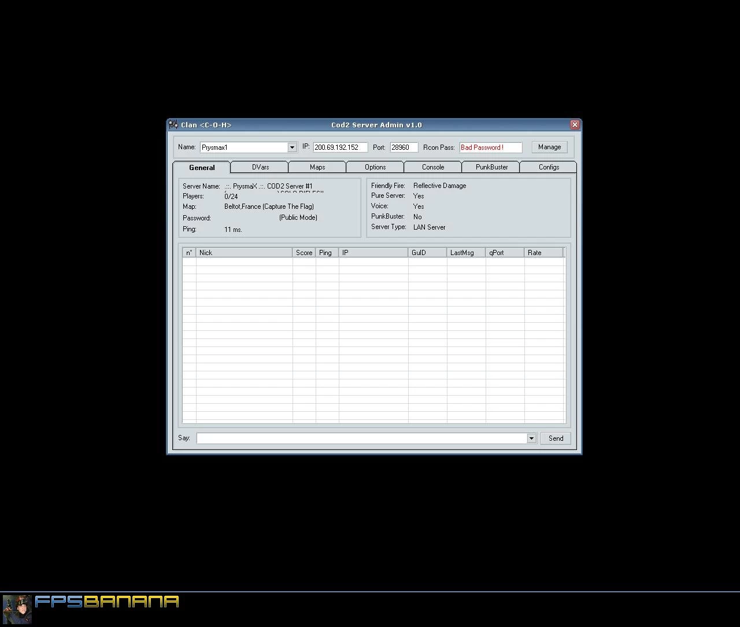Click the GuID column header
The height and width of the screenshot is (627, 740).
point(427,253)
